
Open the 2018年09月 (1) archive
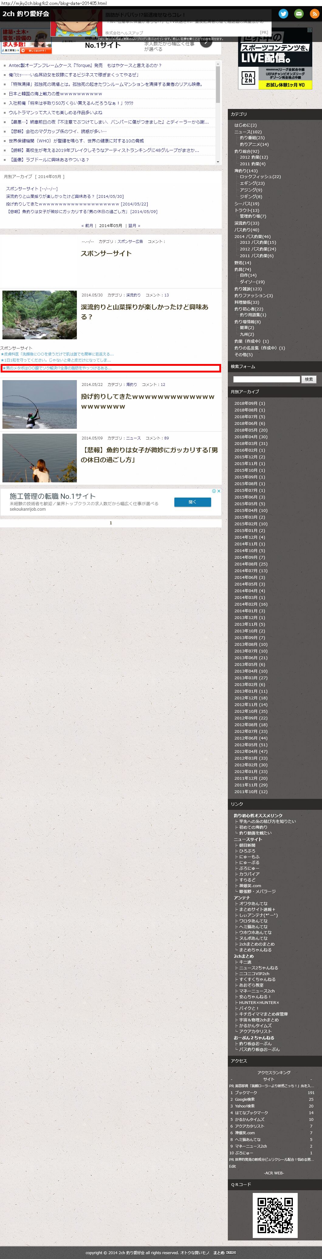pyautogui.click(x=250, y=403)
